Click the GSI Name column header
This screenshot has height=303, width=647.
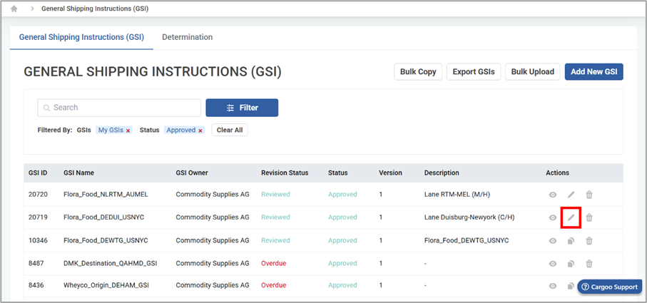[x=78, y=173]
